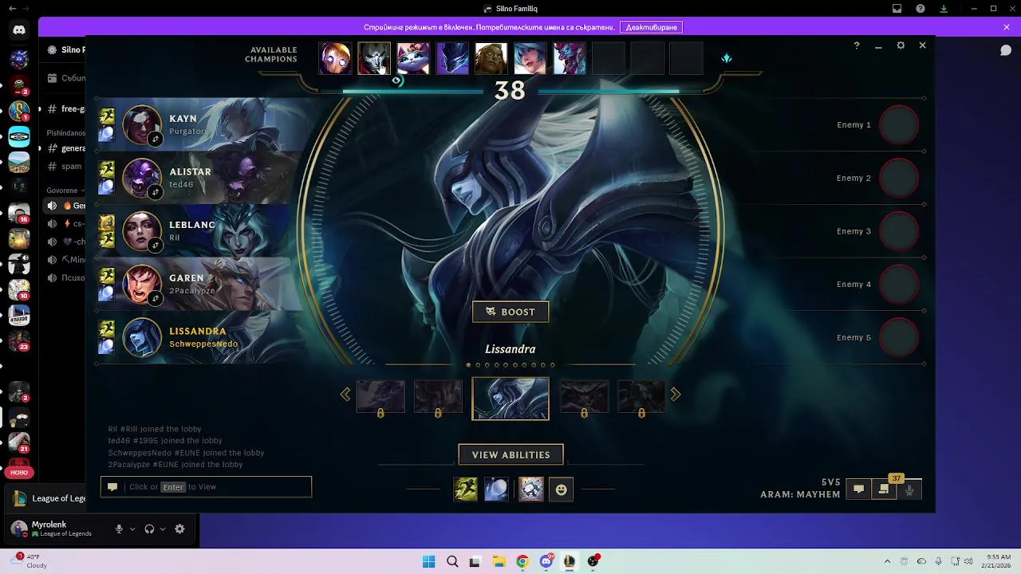Deafen with Discord headphones icon
This screenshot has height=574, width=1021.
(x=149, y=529)
